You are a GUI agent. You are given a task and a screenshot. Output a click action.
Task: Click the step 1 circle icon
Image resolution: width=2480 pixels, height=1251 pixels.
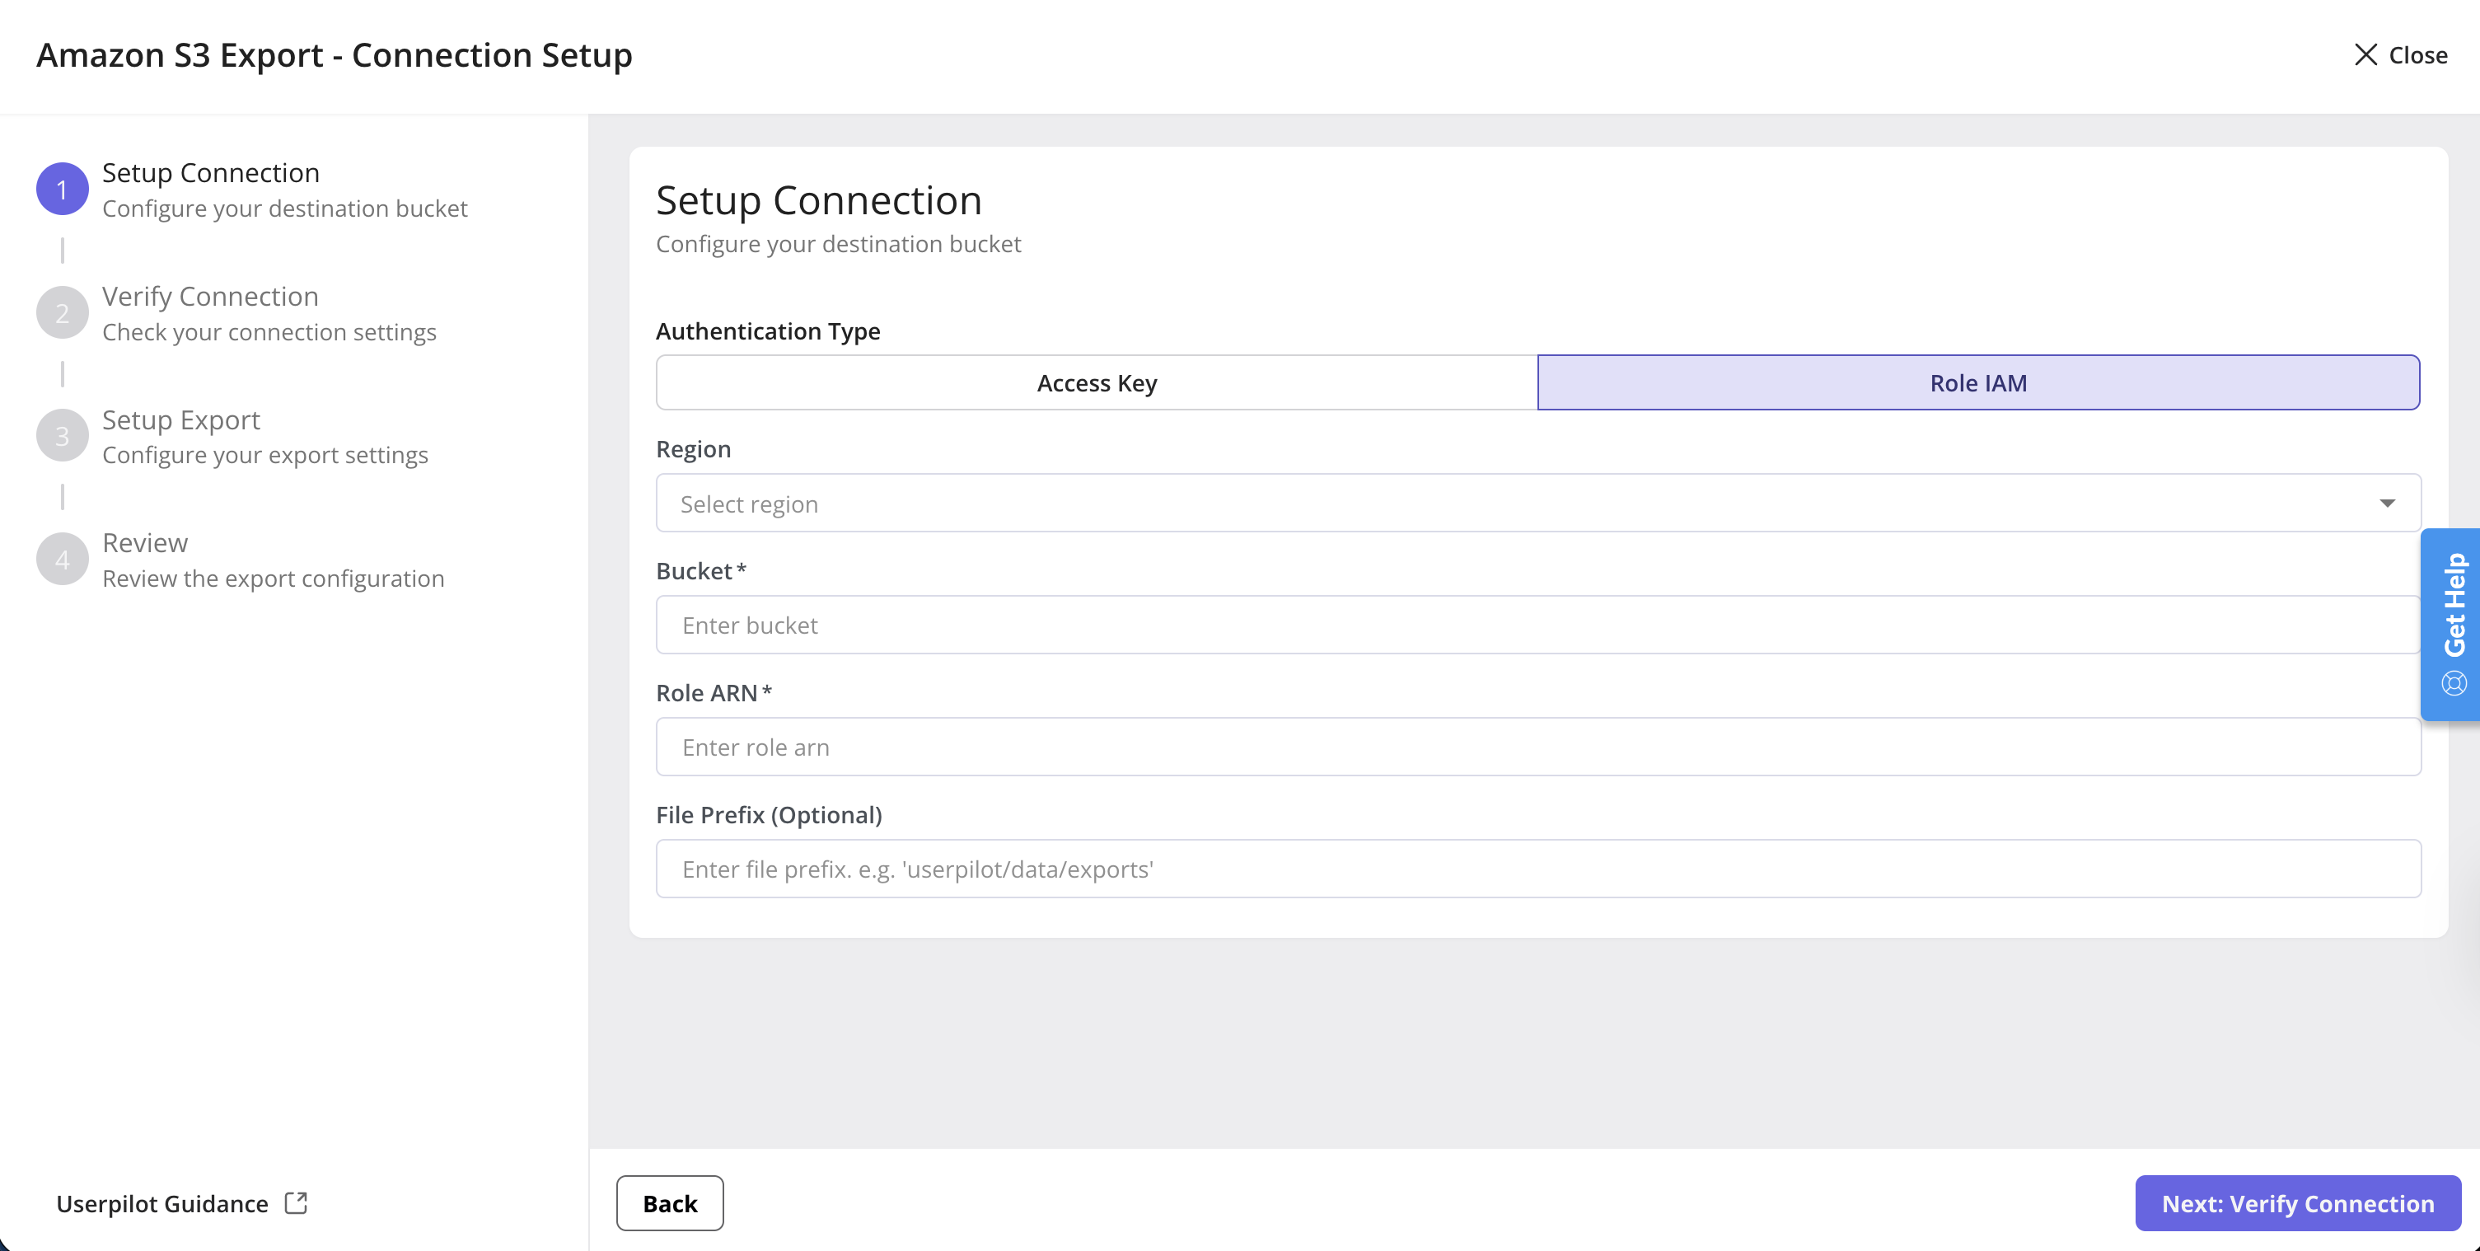[x=63, y=190]
